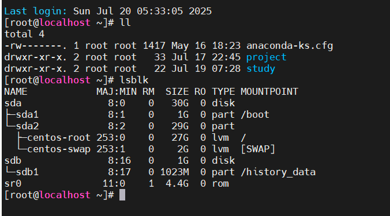The height and width of the screenshot is (216, 390).
Task: Click the 11:0 device number
Action: [x=114, y=184]
